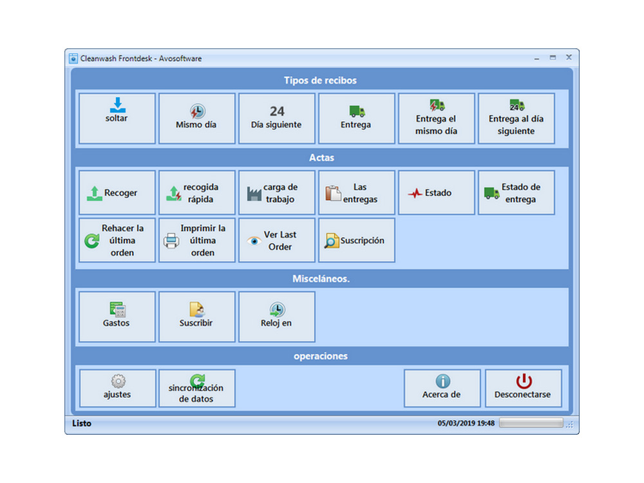
Task: Open Reloj en clock-in tile
Action: pos(276,317)
